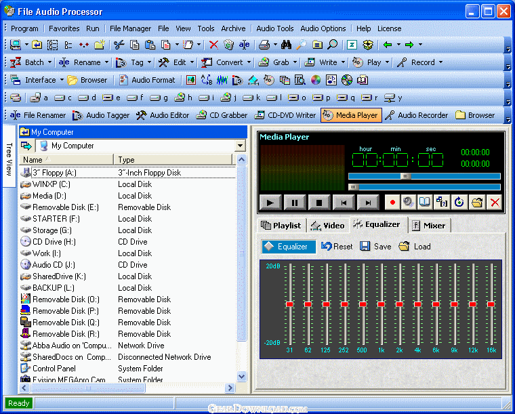
Task: Select network drive shortcut y
Action: point(393,98)
